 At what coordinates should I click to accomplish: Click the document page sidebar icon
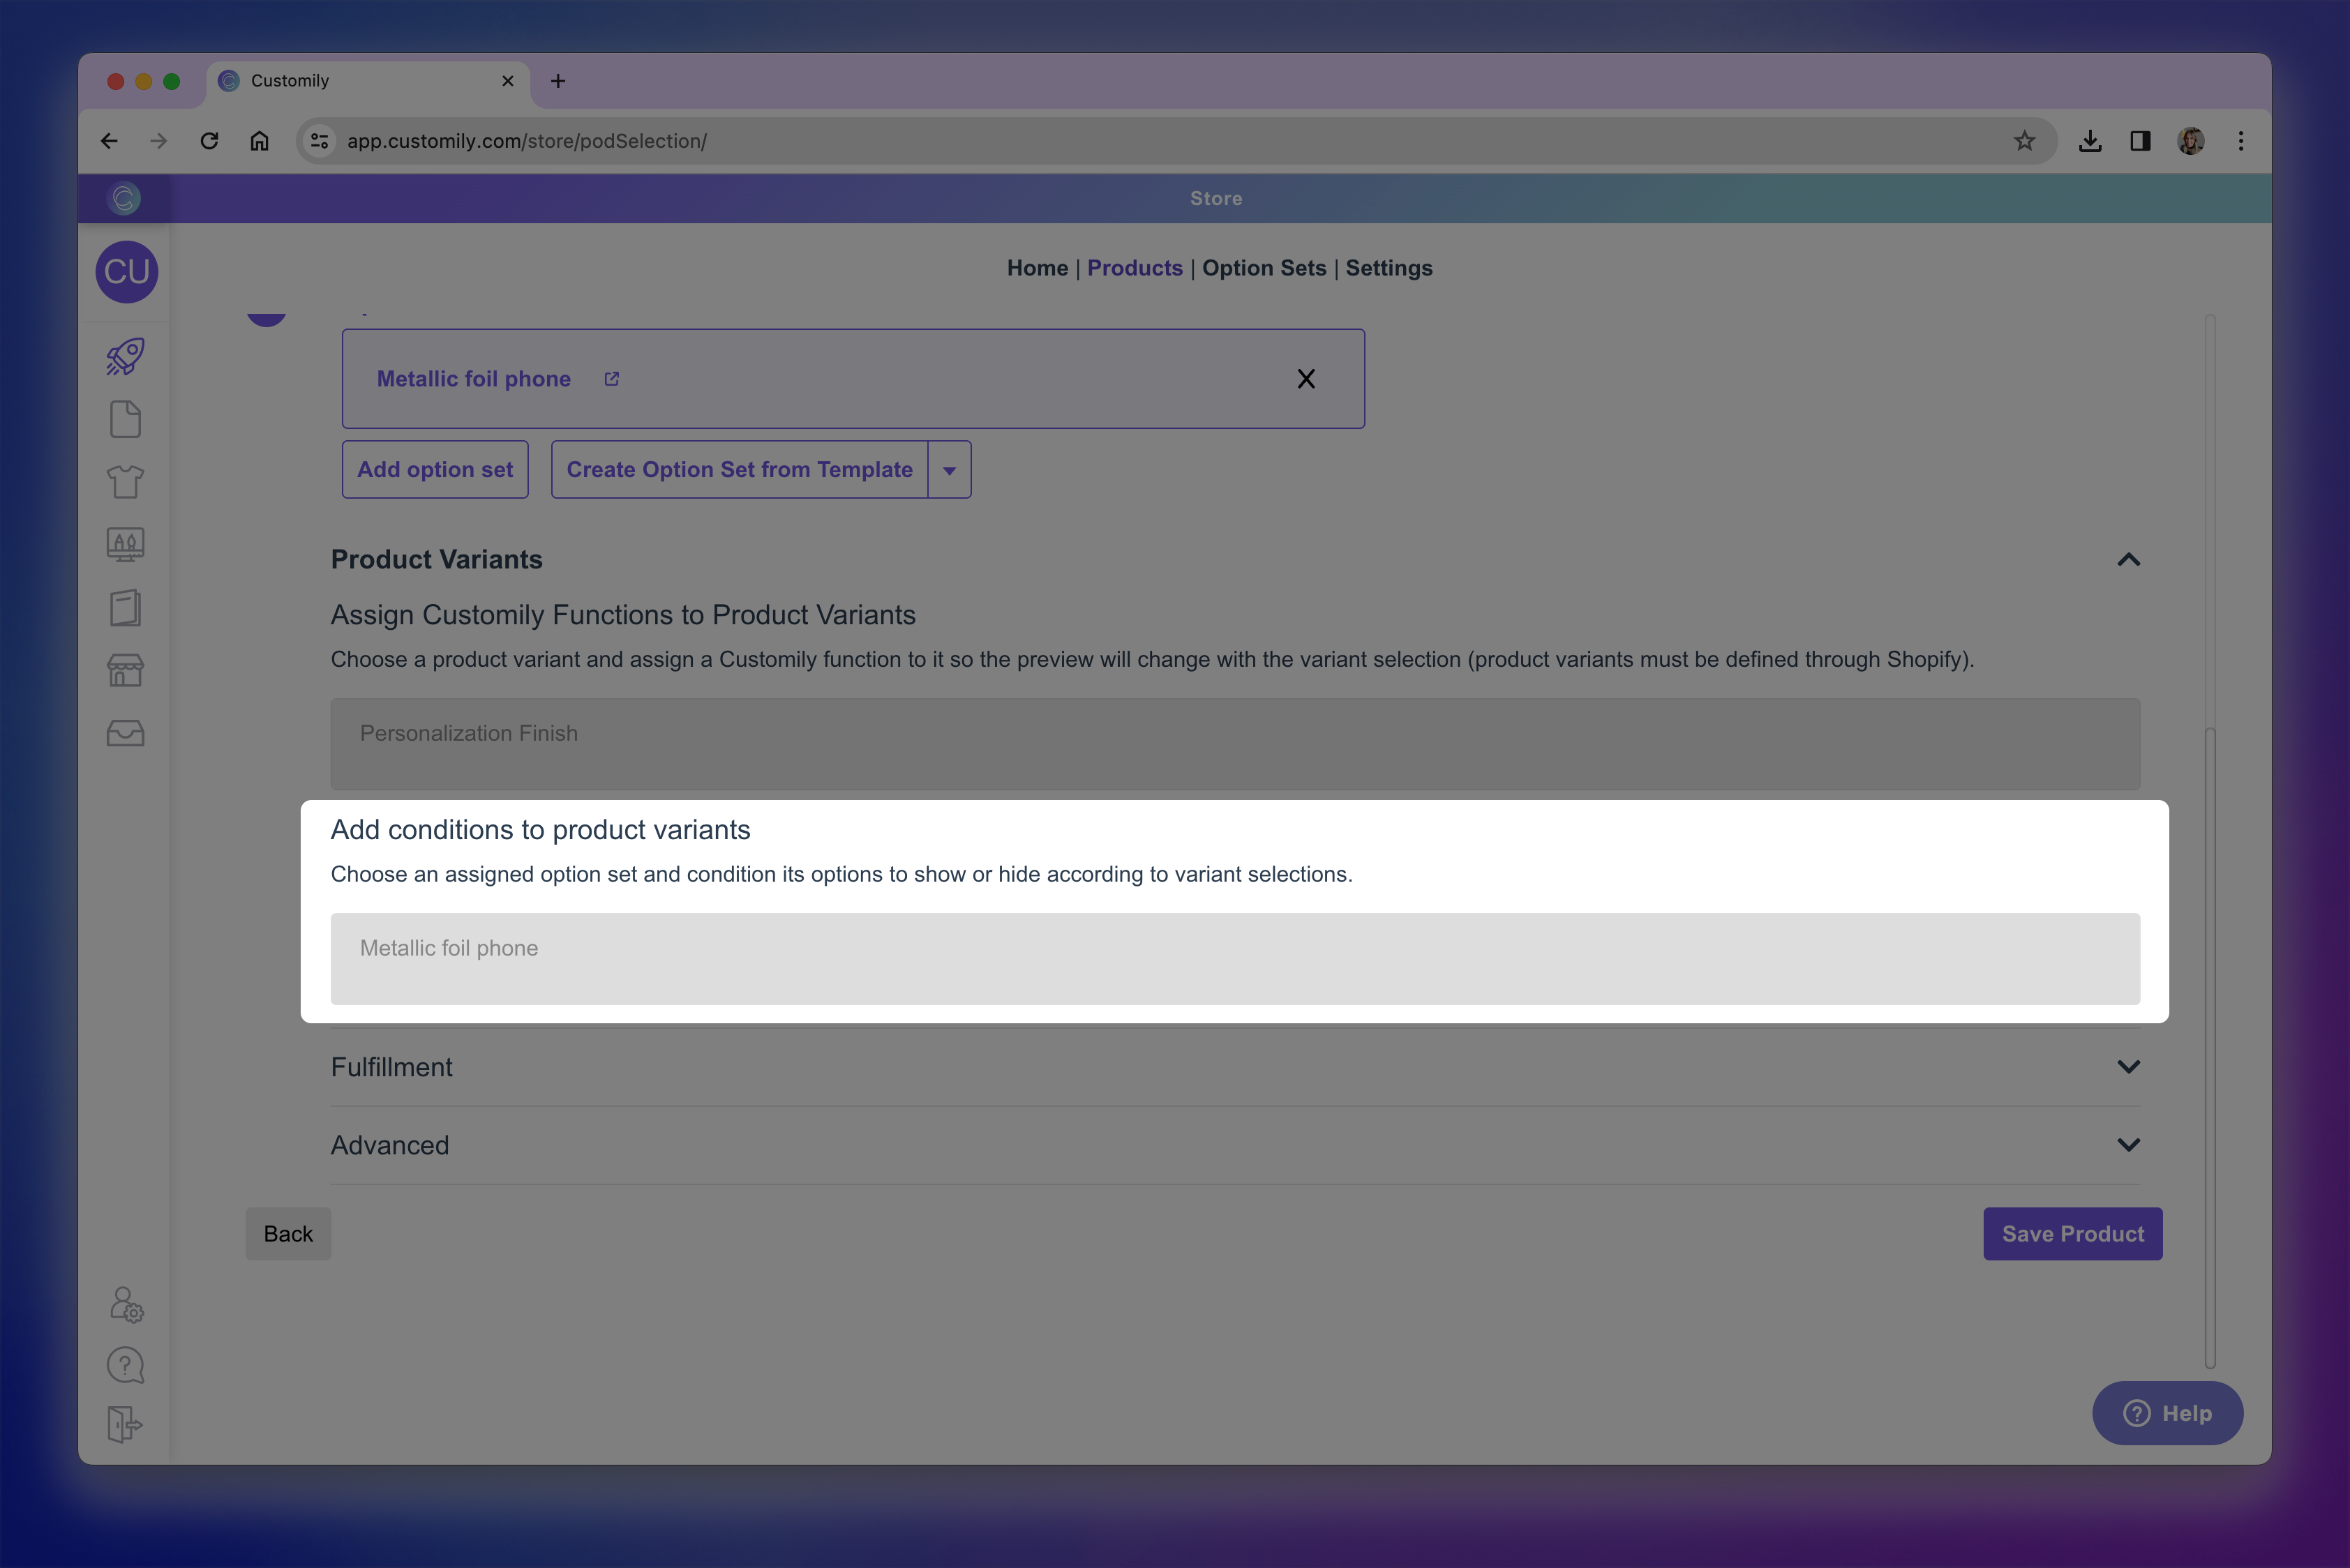125,419
